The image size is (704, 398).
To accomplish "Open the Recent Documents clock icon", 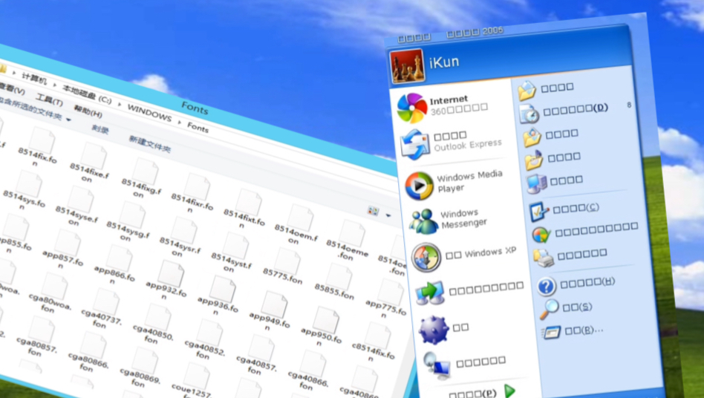I will (x=529, y=114).
